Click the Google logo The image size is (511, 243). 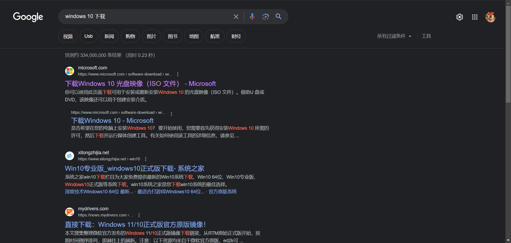(28, 17)
